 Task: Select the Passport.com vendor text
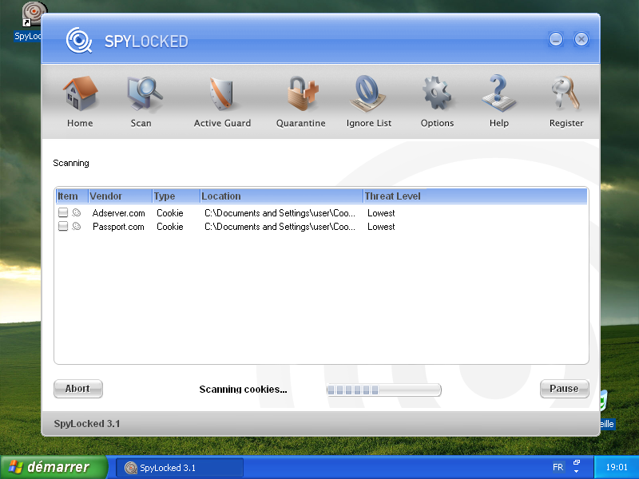(x=118, y=227)
